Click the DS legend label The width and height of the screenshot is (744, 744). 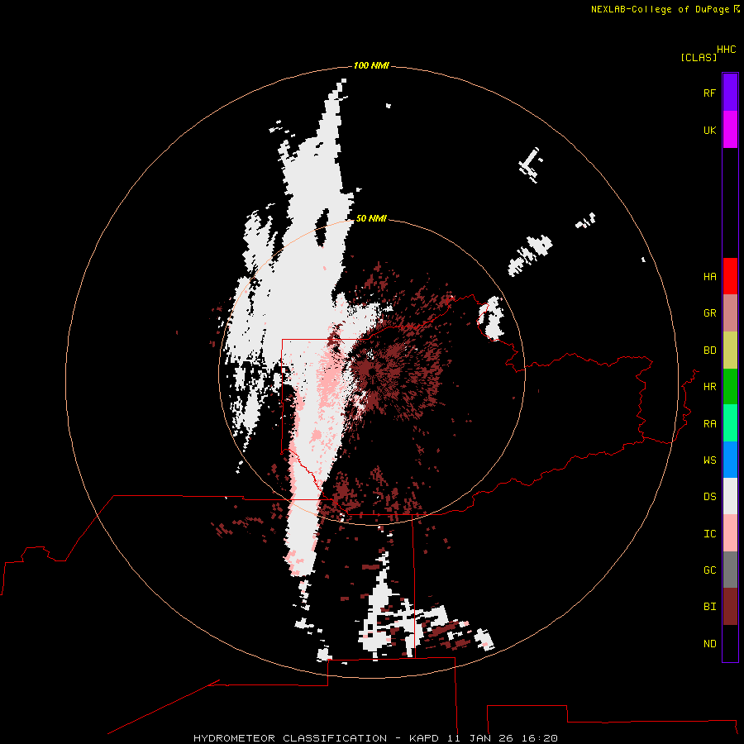click(x=709, y=497)
